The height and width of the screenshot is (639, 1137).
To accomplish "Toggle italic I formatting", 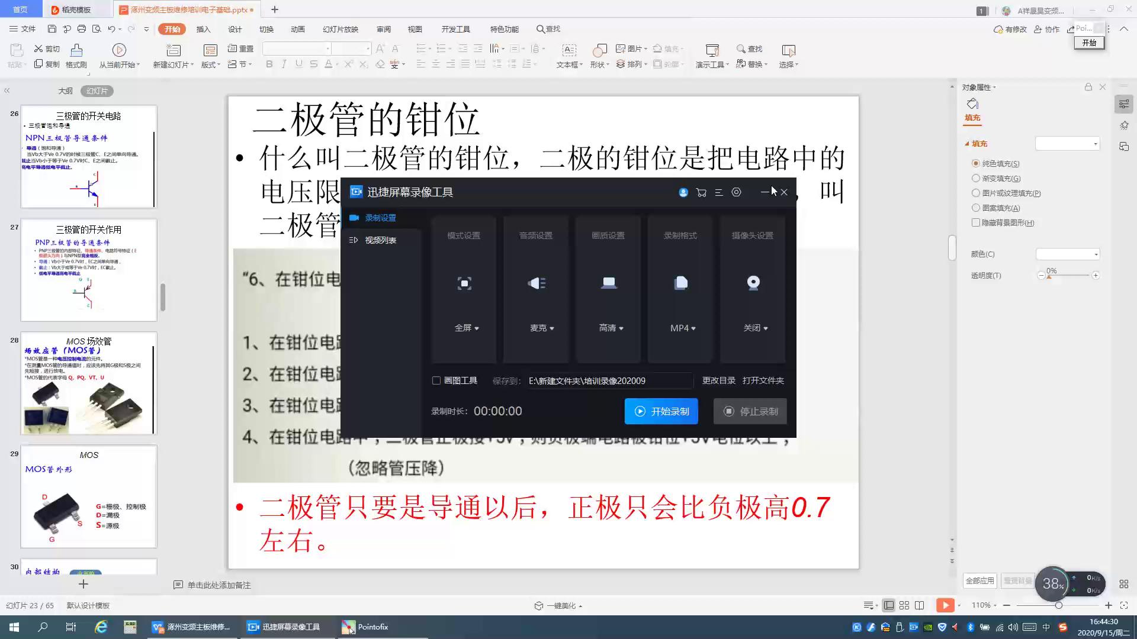I will [x=284, y=64].
